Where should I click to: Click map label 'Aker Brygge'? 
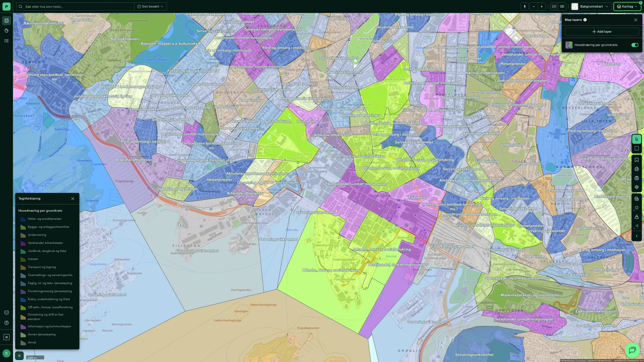tap(265, 212)
